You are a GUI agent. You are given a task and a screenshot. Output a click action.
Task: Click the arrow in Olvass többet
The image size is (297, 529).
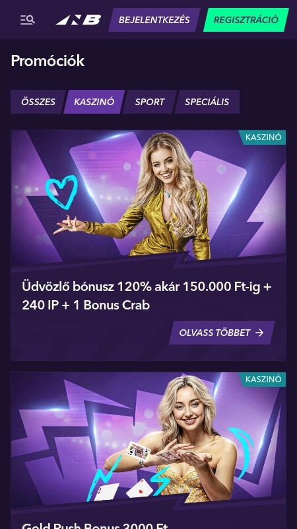click(259, 333)
